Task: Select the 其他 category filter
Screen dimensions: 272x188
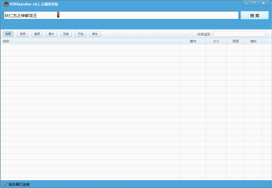Action: [x=95, y=34]
